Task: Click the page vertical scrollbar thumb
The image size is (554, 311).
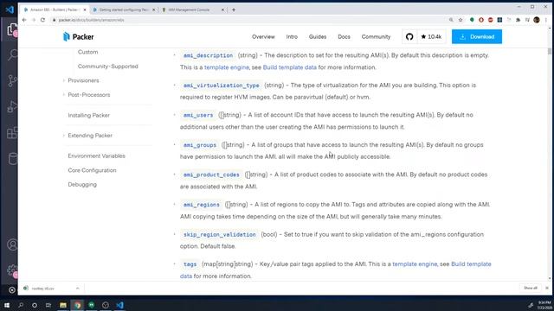Action: (550, 52)
